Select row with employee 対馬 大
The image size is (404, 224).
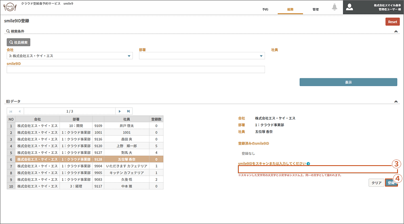[85, 153]
